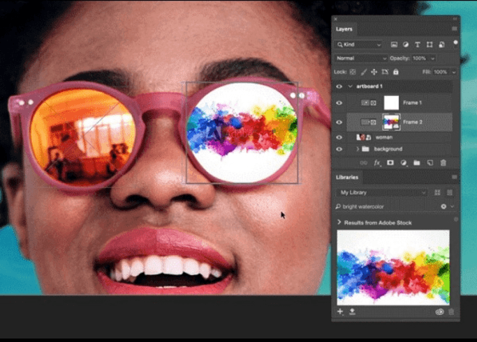Select the Libraries tab
The height and width of the screenshot is (342, 477).
(347, 177)
